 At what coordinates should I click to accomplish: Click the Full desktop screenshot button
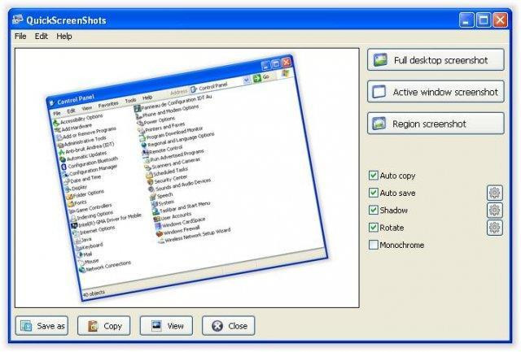pyautogui.click(x=436, y=59)
